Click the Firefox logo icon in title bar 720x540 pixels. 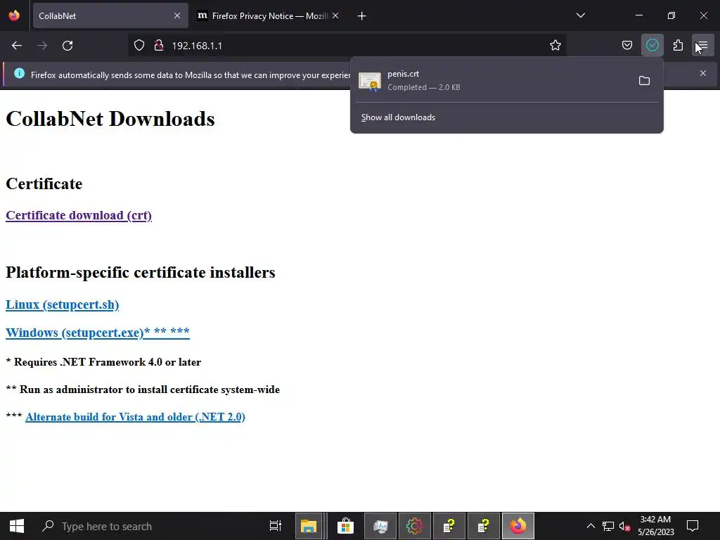14,15
